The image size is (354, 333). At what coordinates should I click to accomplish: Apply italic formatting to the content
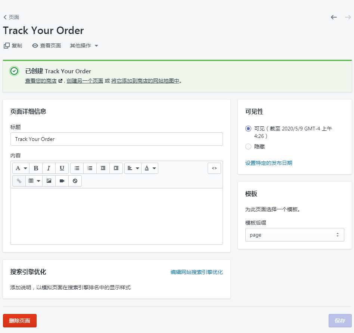click(49, 168)
